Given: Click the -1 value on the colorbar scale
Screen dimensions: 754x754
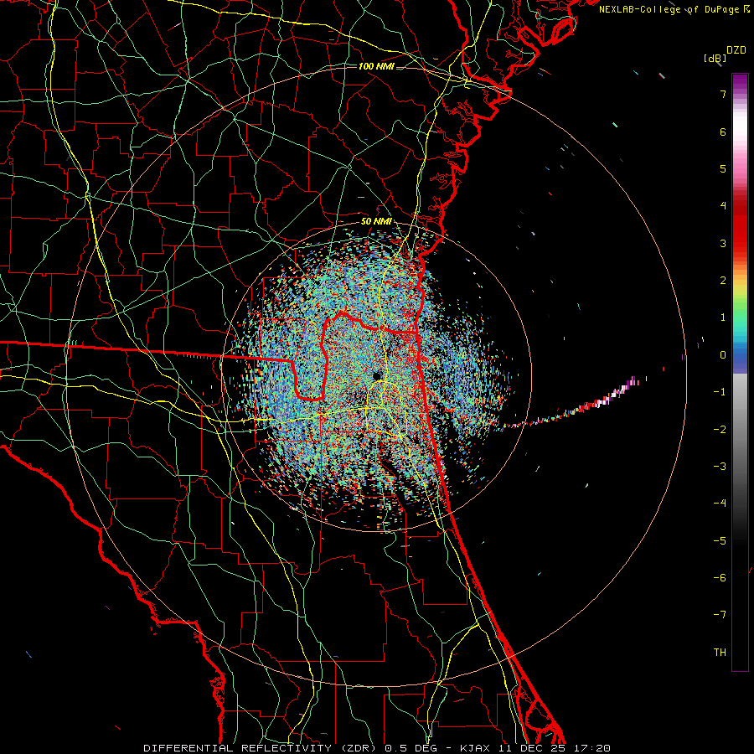Looking at the screenshot, I should [x=720, y=392].
